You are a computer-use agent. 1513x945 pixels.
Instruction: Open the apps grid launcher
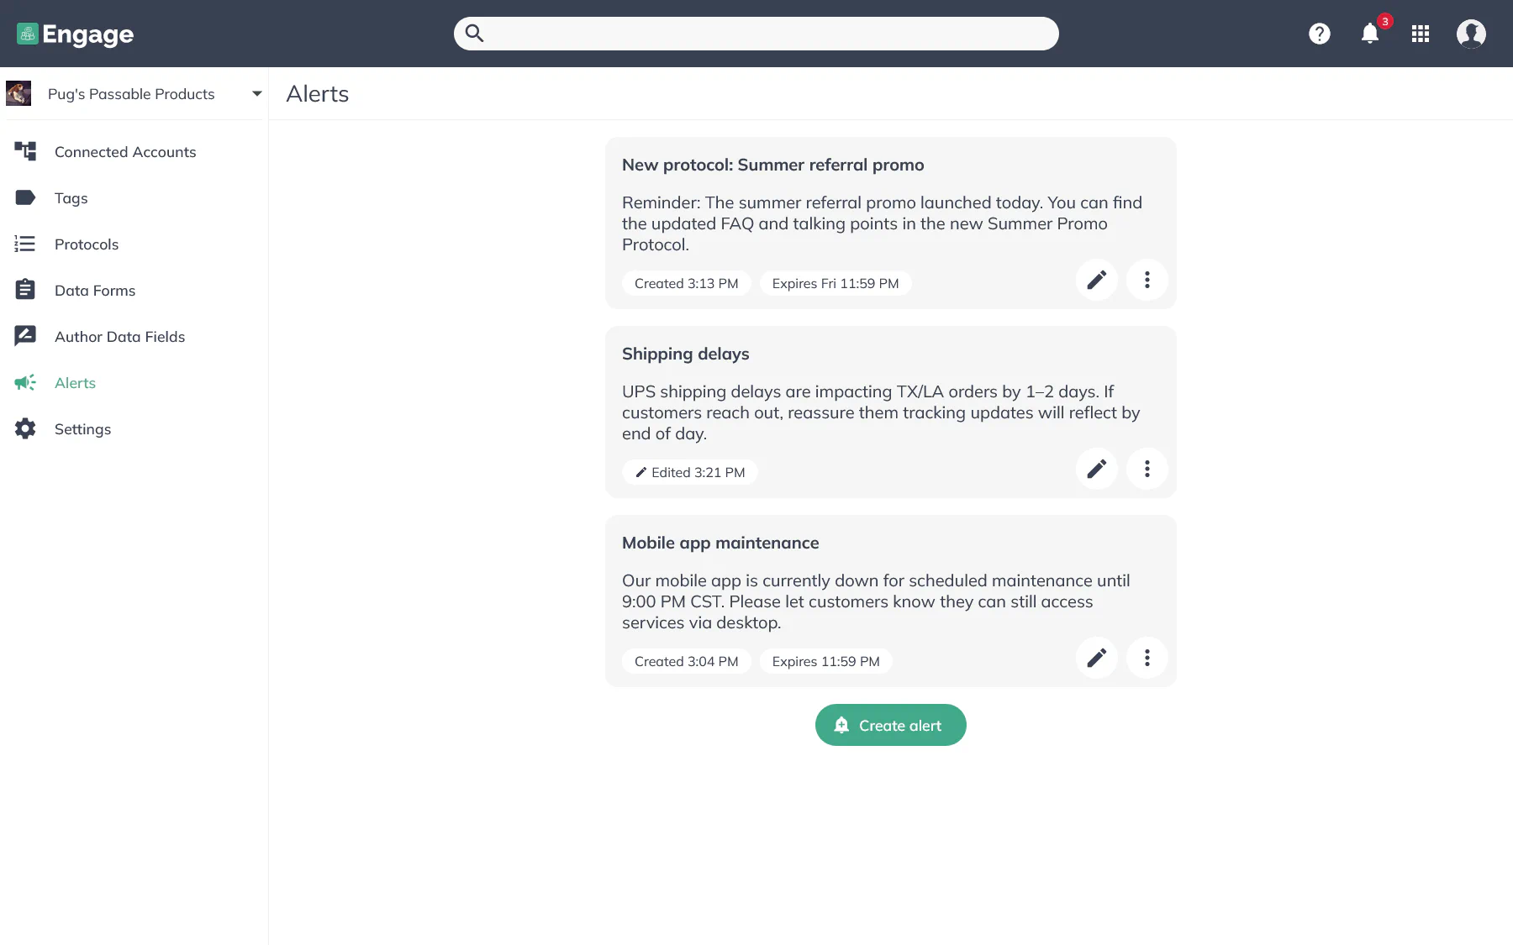[1421, 34]
